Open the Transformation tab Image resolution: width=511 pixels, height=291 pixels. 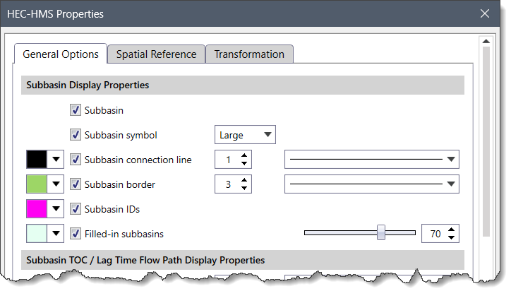click(x=249, y=54)
